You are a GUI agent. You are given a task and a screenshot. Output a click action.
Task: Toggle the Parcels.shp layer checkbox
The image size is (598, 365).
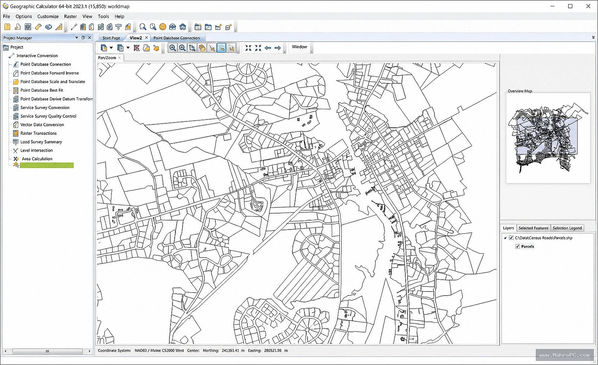511,238
